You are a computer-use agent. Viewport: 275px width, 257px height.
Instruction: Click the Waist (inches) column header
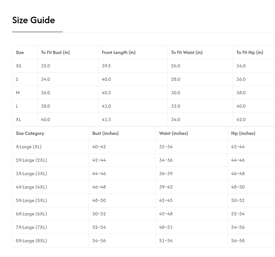173,133
